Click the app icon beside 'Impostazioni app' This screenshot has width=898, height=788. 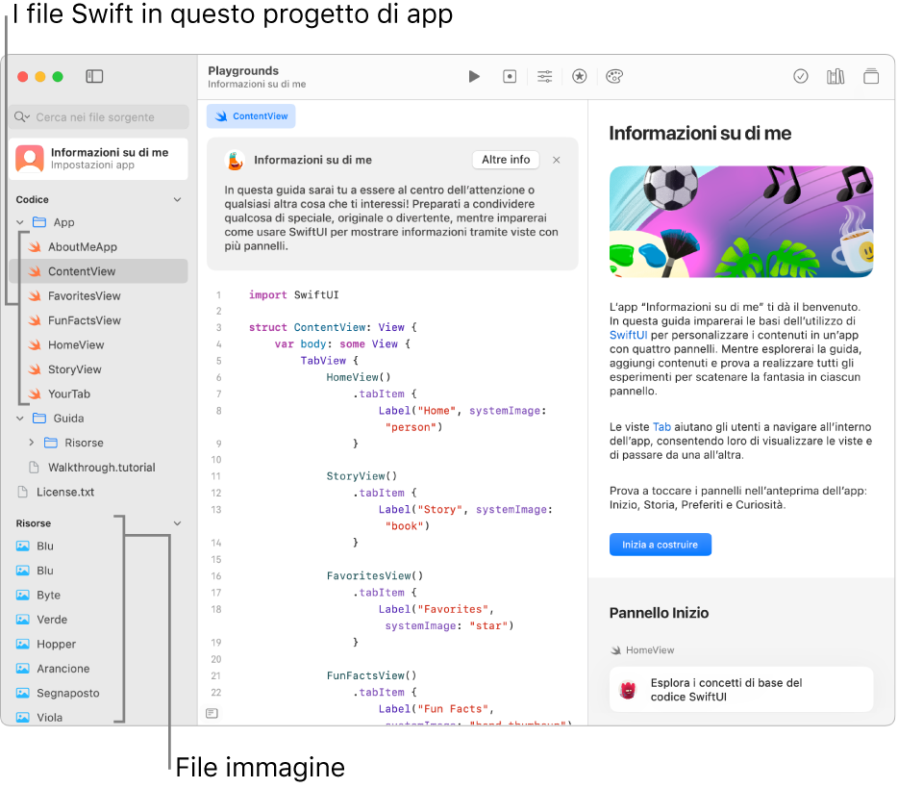click(30, 158)
